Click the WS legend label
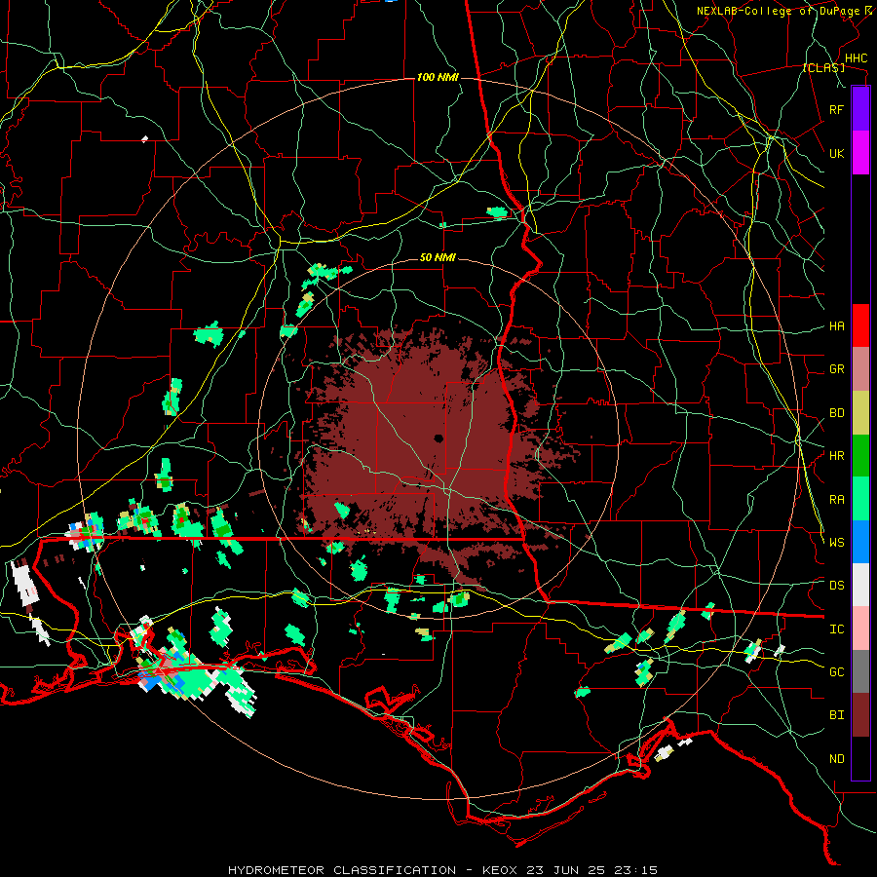877x877 pixels. point(836,543)
